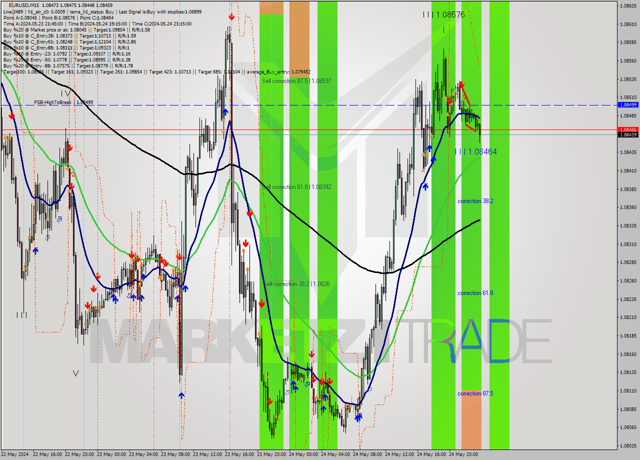Click the 1.08060 price axis label
The width and height of the screenshot is (640, 460).
627,427
